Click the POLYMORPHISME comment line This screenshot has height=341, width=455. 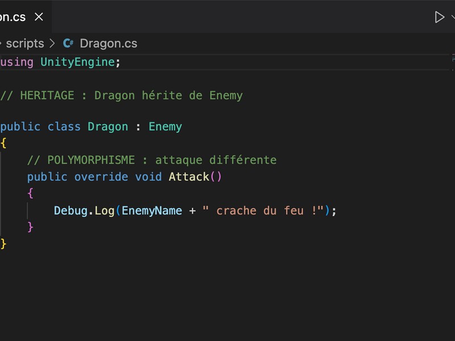pyautogui.click(x=152, y=160)
